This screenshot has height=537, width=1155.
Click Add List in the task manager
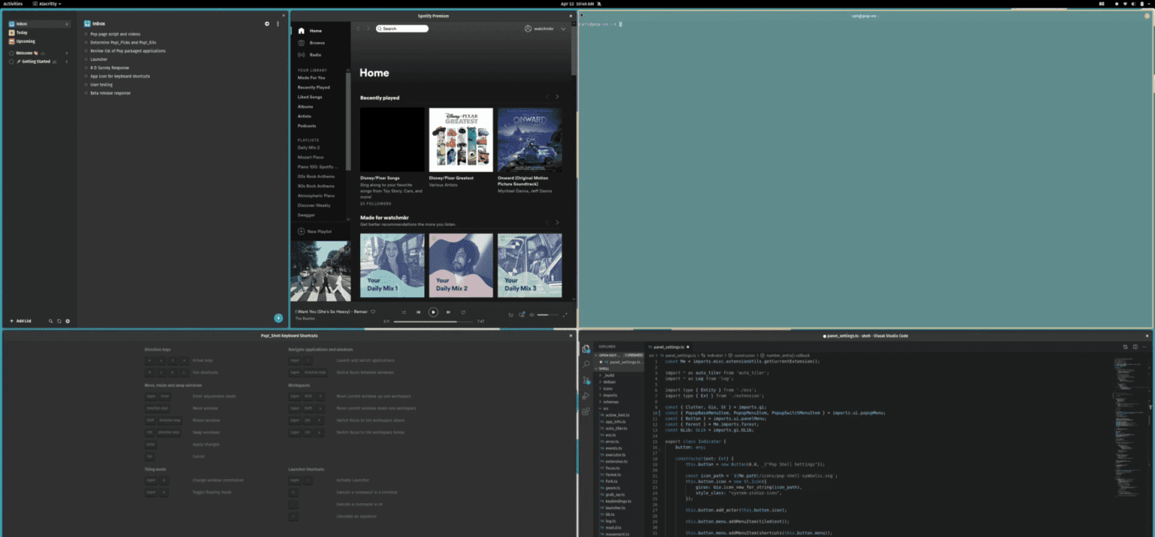(x=21, y=320)
